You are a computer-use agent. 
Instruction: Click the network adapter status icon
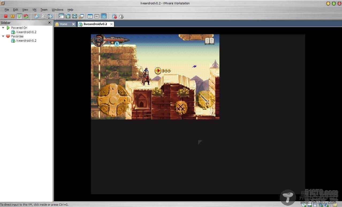[x=321, y=205]
